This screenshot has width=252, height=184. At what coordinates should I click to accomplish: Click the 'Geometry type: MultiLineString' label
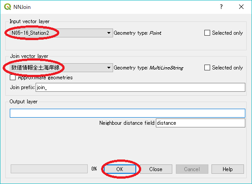[x=149, y=68]
